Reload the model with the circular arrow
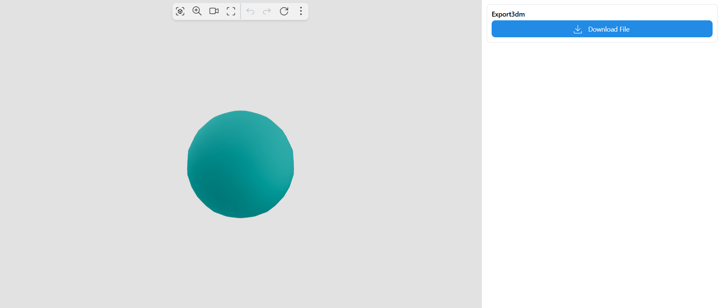The image size is (722, 308). point(284,11)
